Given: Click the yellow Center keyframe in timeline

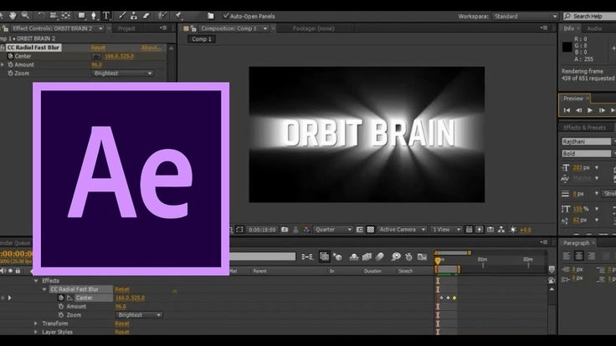Looking at the screenshot, I should 454,298.
